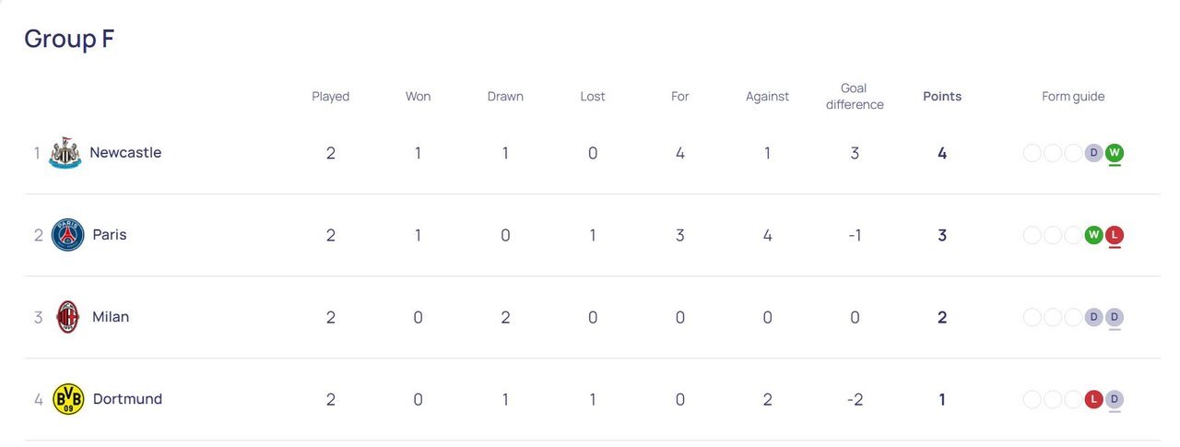Click the Points column header

point(942,97)
